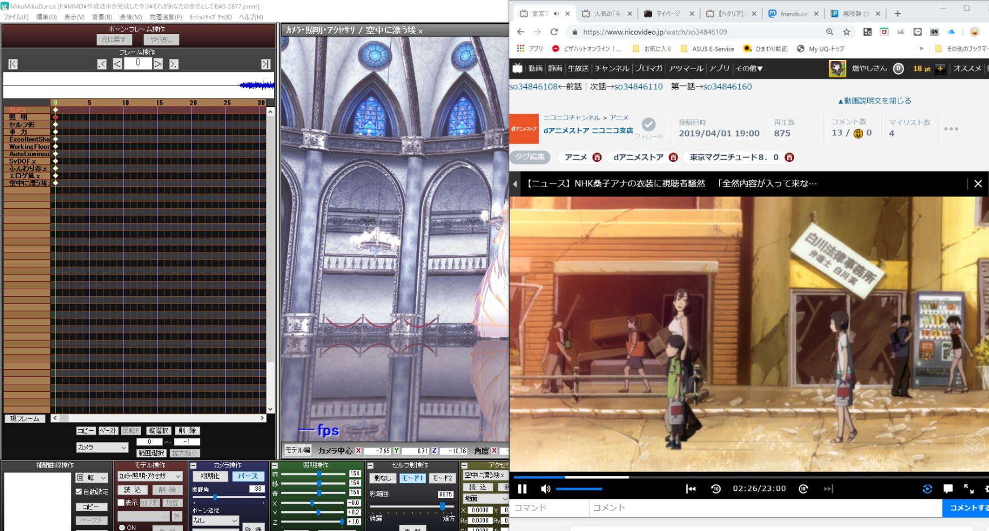Click the タグ編集 button

[530, 157]
